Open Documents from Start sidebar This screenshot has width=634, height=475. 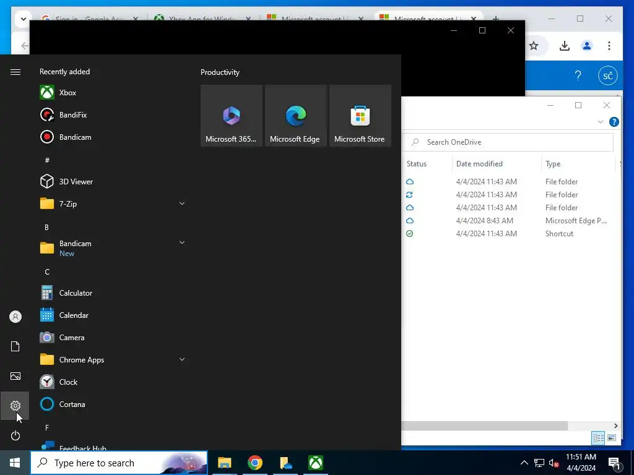point(15,346)
